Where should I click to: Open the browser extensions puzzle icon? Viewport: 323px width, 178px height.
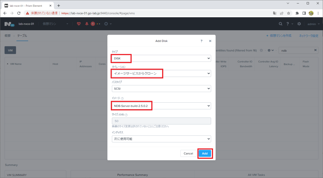[297, 13]
